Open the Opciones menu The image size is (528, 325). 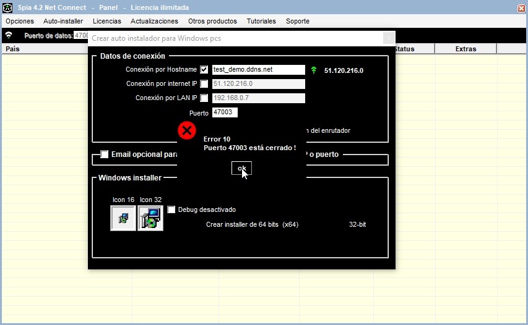point(20,21)
